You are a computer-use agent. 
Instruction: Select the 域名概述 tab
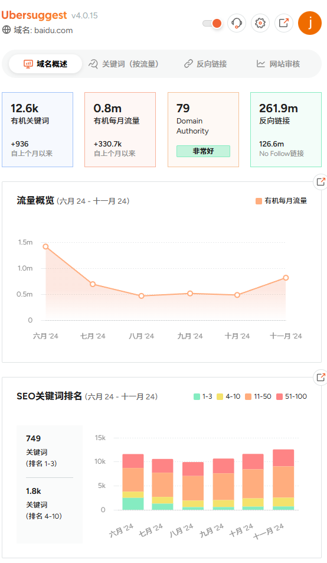(x=45, y=64)
